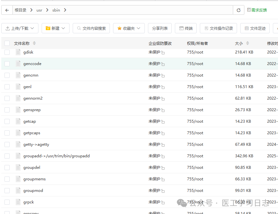This screenshot has width=278, height=214.
Task: Sort by file name using sort arrows
Action: [x=34, y=43]
